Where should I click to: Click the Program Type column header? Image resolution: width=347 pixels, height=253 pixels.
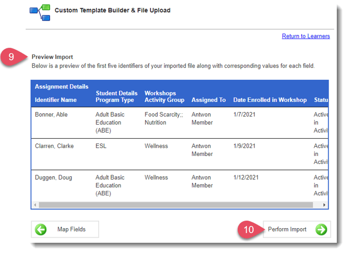click(x=115, y=100)
